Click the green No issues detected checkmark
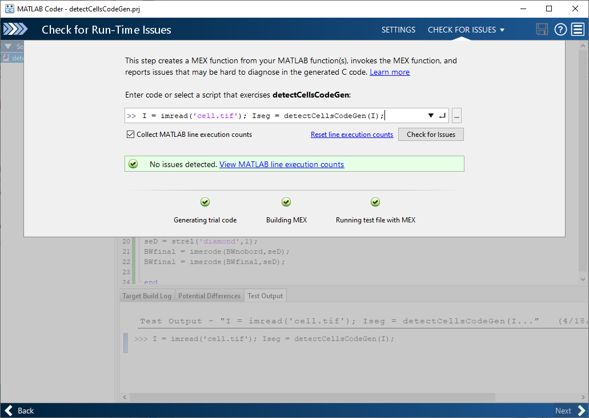Image resolution: width=589 pixels, height=418 pixels. pos(133,164)
